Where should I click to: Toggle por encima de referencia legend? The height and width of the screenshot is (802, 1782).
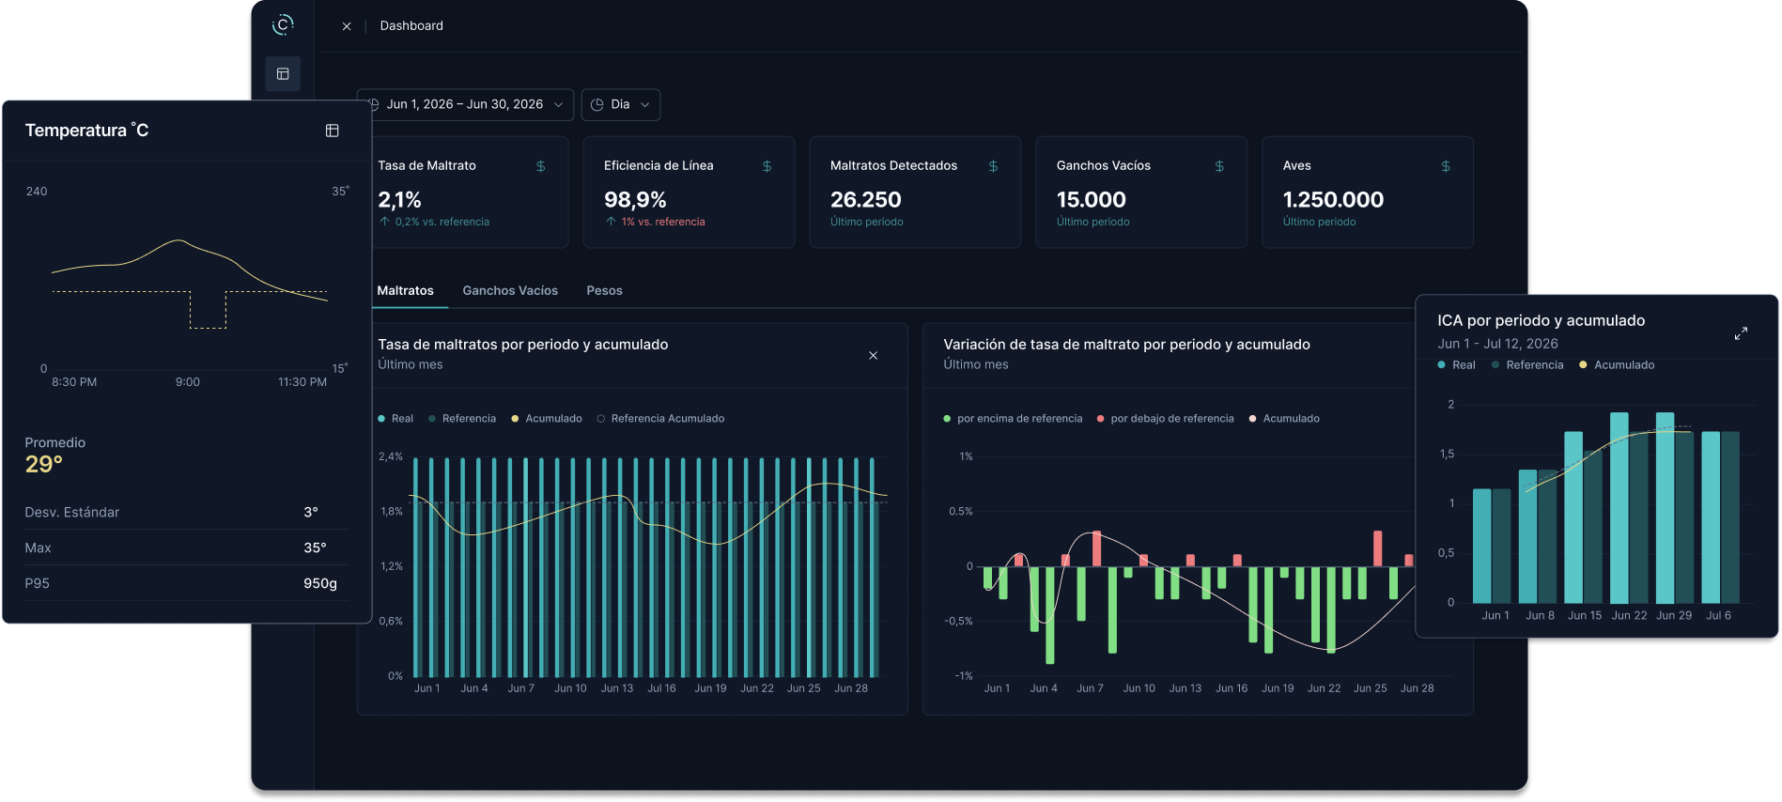(1013, 419)
